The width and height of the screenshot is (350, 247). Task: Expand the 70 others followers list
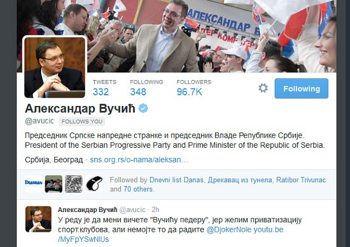tap(138, 189)
